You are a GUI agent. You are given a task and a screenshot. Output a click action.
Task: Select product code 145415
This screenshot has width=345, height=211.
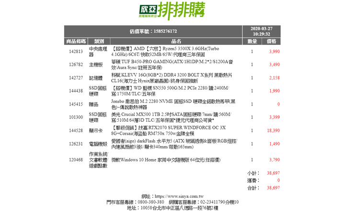coord(76,104)
